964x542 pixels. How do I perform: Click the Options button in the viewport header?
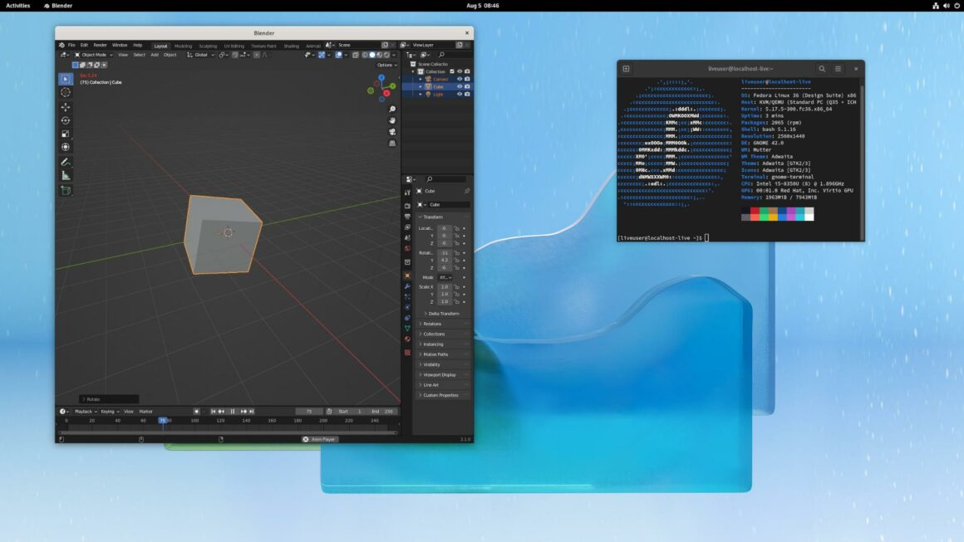pyautogui.click(x=385, y=63)
